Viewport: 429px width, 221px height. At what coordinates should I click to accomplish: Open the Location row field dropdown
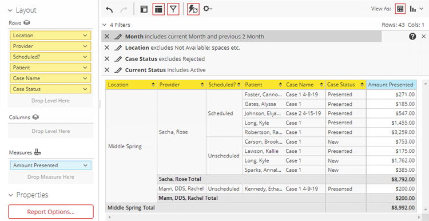pyautogui.click(x=85, y=35)
